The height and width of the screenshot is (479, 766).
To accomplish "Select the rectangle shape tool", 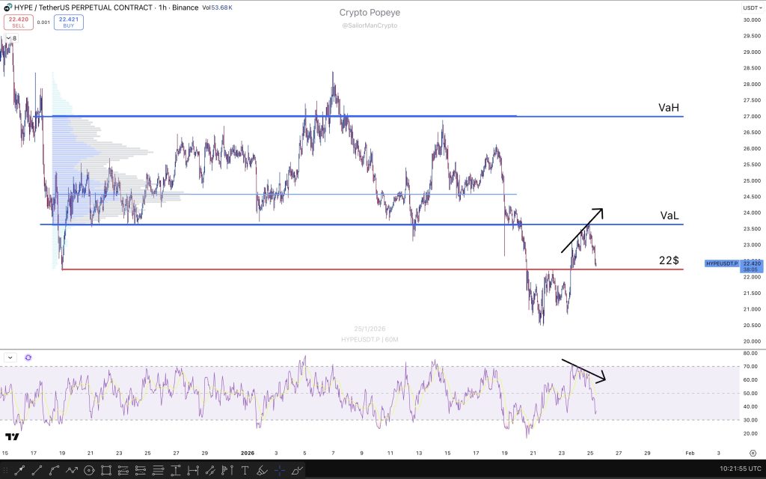I will click(106, 470).
